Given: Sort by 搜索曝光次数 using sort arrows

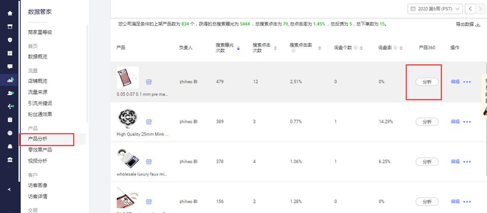Looking at the screenshot, I should click(x=238, y=48).
